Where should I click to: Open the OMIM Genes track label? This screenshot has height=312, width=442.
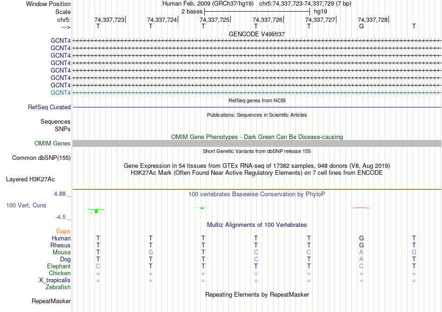(x=53, y=144)
